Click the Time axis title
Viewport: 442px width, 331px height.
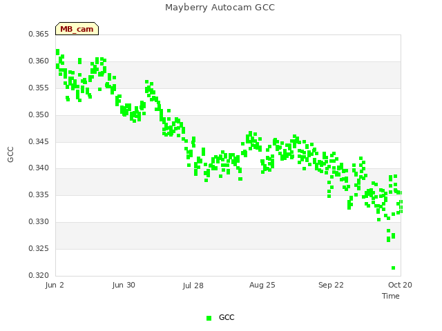391,296
